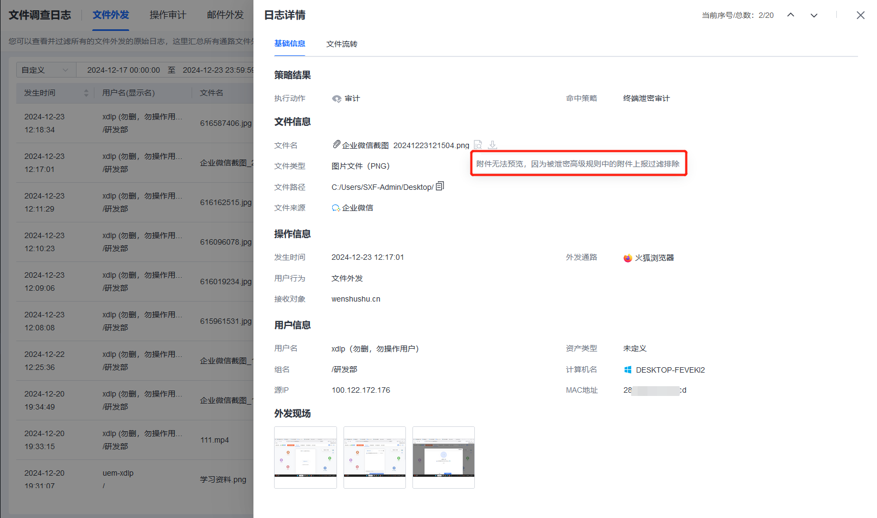The image size is (877, 518).
Task: Open the 自定义 time range dropdown
Action: click(x=45, y=70)
